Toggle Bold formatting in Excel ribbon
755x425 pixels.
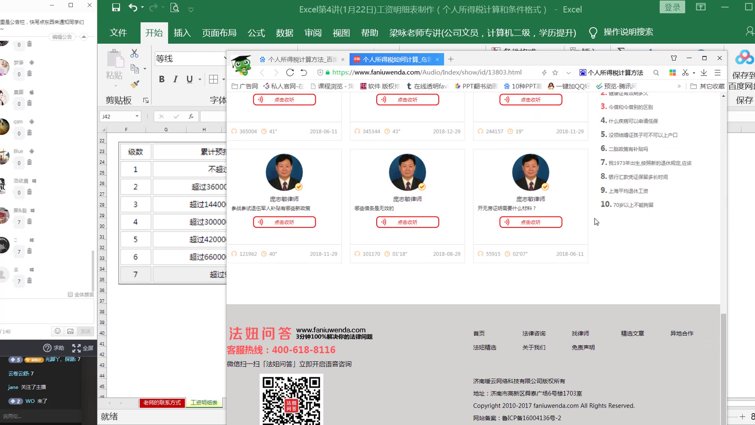point(162,79)
